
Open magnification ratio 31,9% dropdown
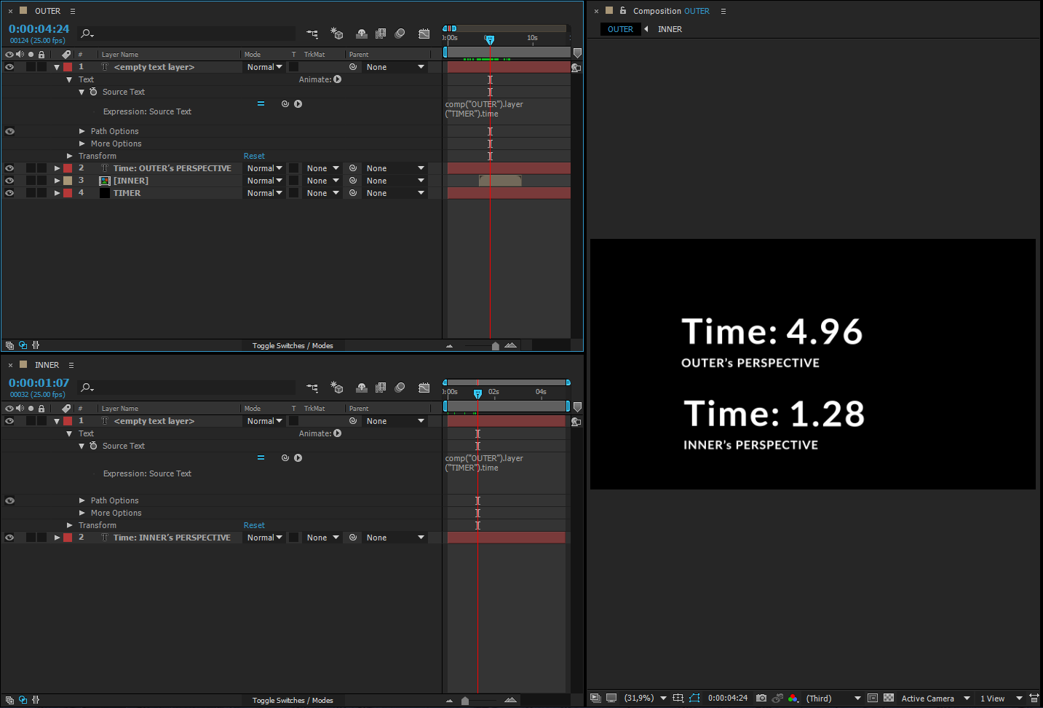tap(646, 698)
